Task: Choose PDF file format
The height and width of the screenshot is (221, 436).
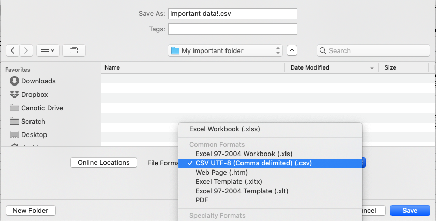Action: (x=270, y=200)
